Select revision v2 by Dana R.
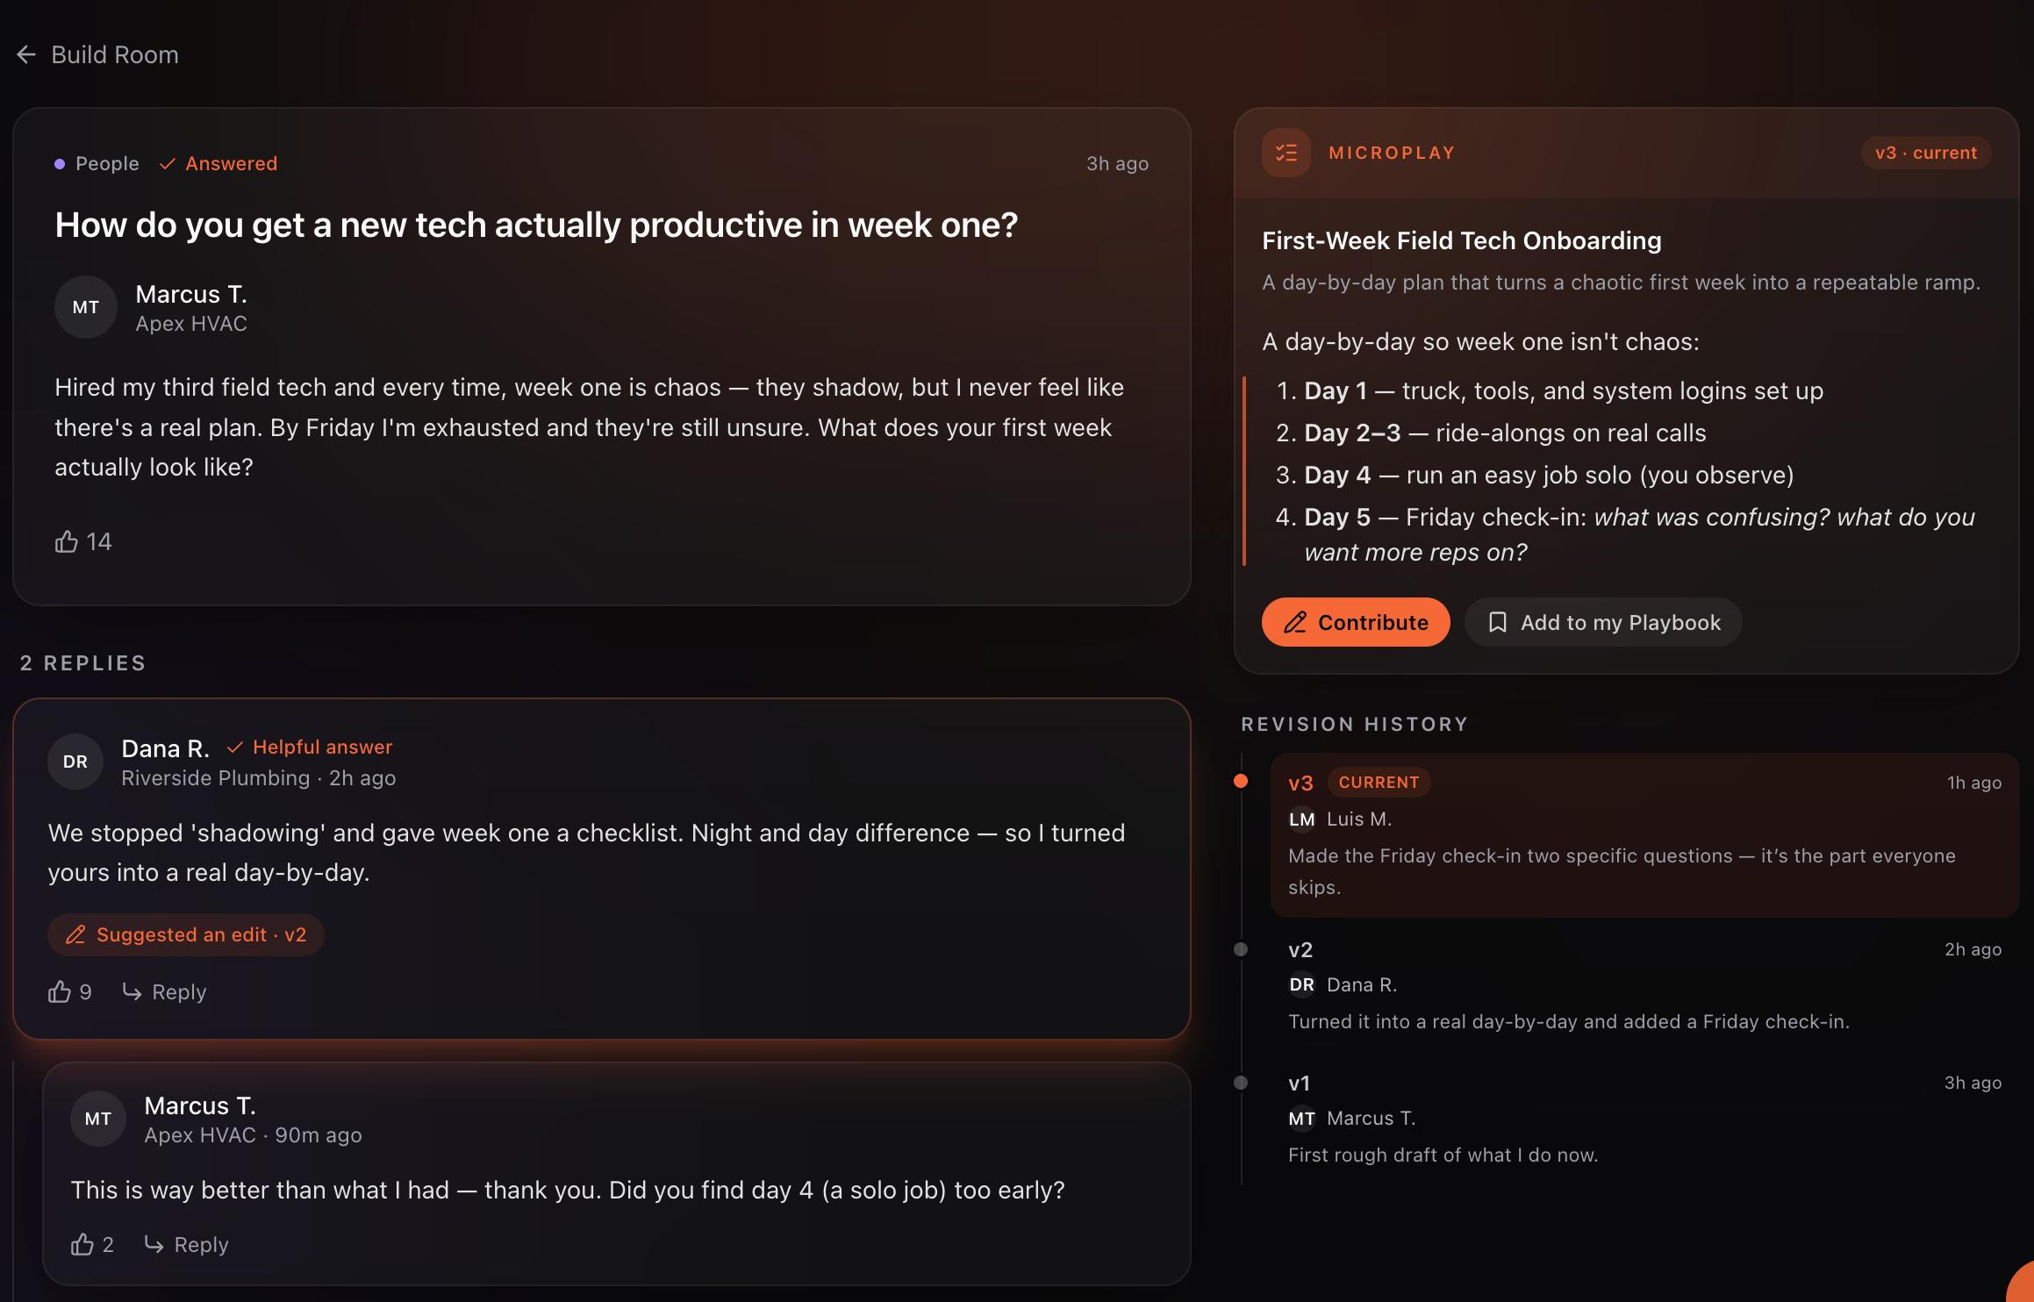This screenshot has width=2034, height=1302. 1644,985
